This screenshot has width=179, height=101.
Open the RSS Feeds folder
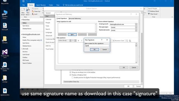tap(26, 60)
